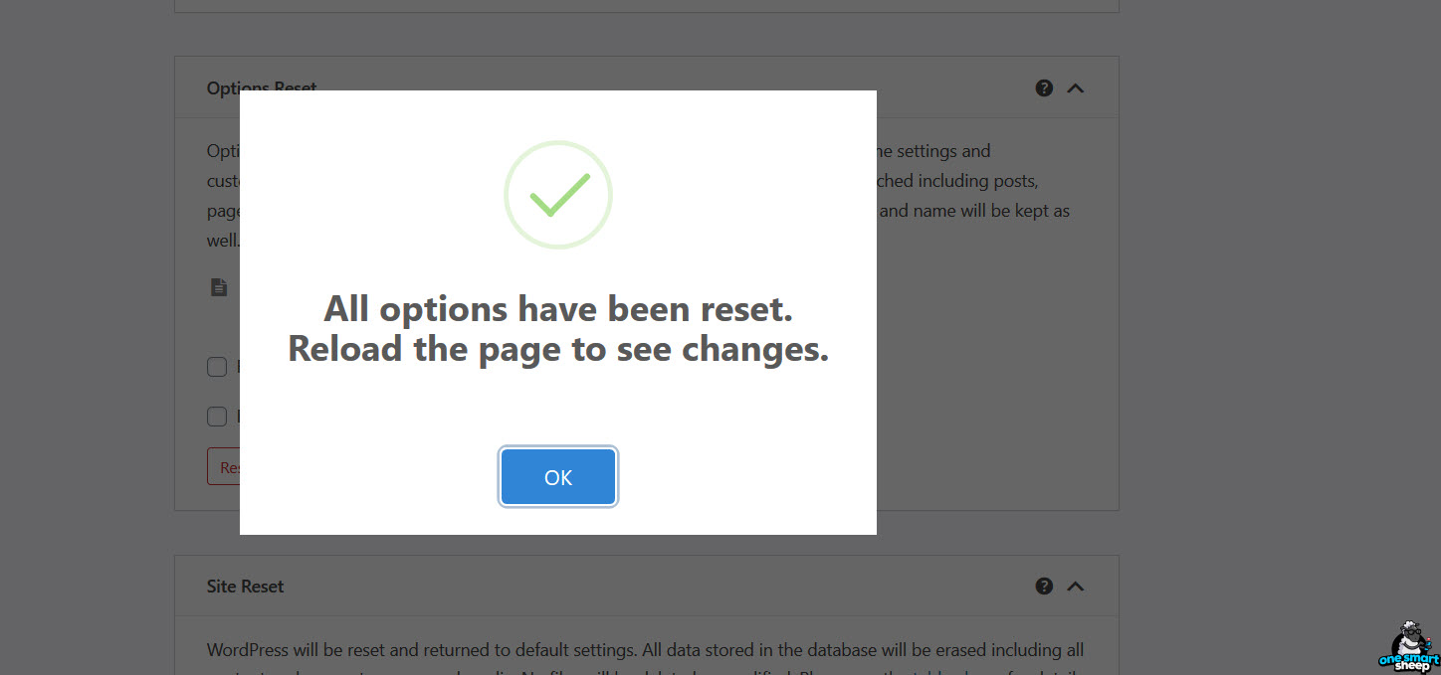Collapse the Options Reset section

point(1075,87)
